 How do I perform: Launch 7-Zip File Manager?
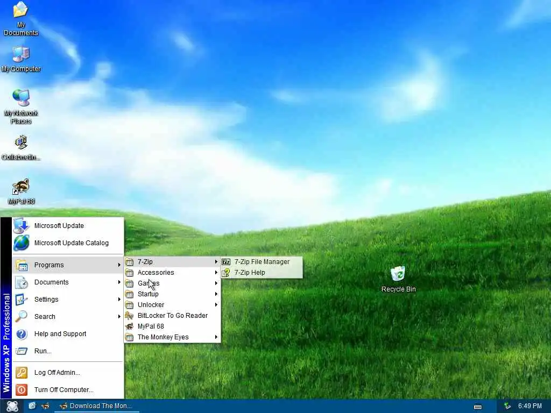(262, 262)
